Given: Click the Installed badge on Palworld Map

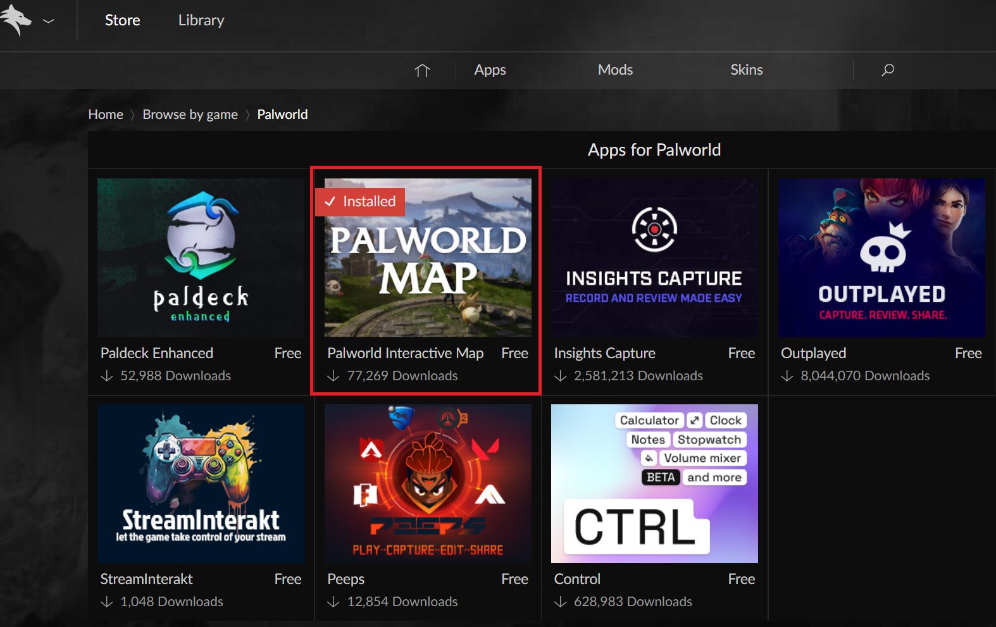Looking at the screenshot, I should click(x=360, y=202).
